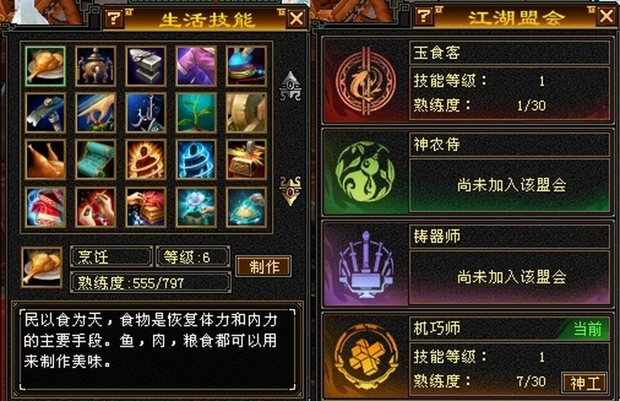Select the purple robe tailoring skill icon
The image size is (620, 401).
(x=196, y=66)
